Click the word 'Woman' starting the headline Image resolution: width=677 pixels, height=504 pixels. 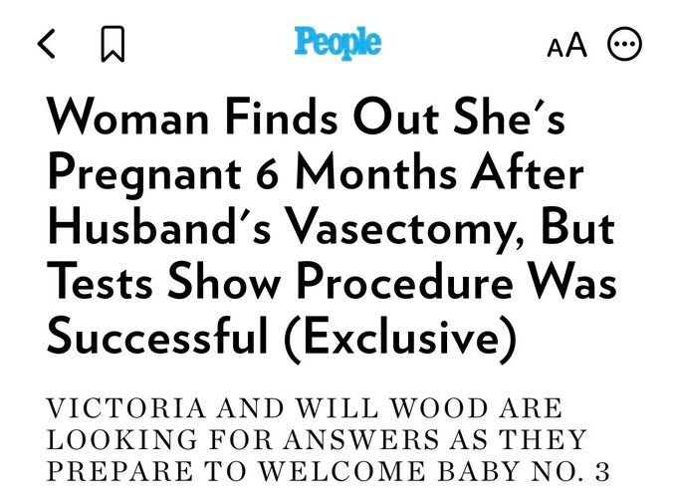[128, 118]
